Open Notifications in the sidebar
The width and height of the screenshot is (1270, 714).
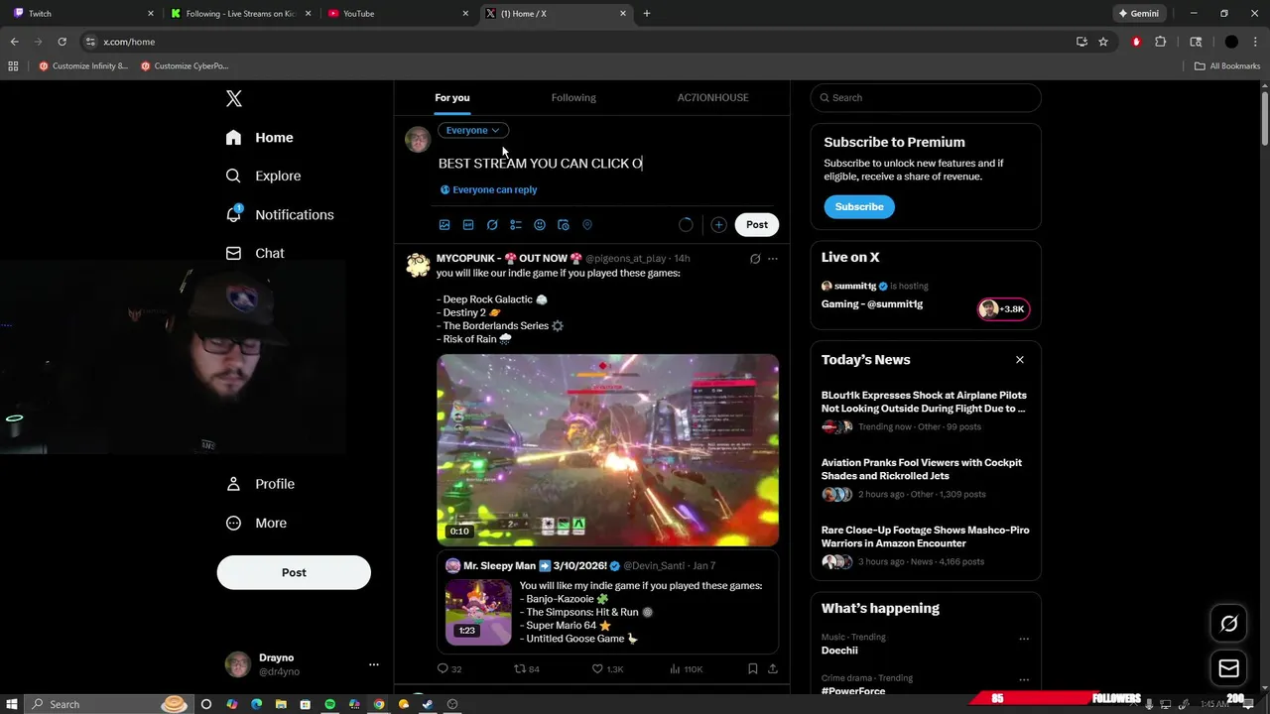click(281, 214)
